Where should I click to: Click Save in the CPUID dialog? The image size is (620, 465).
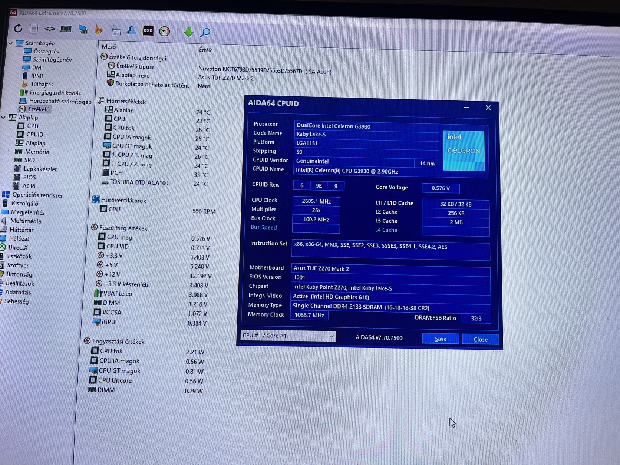(x=441, y=339)
